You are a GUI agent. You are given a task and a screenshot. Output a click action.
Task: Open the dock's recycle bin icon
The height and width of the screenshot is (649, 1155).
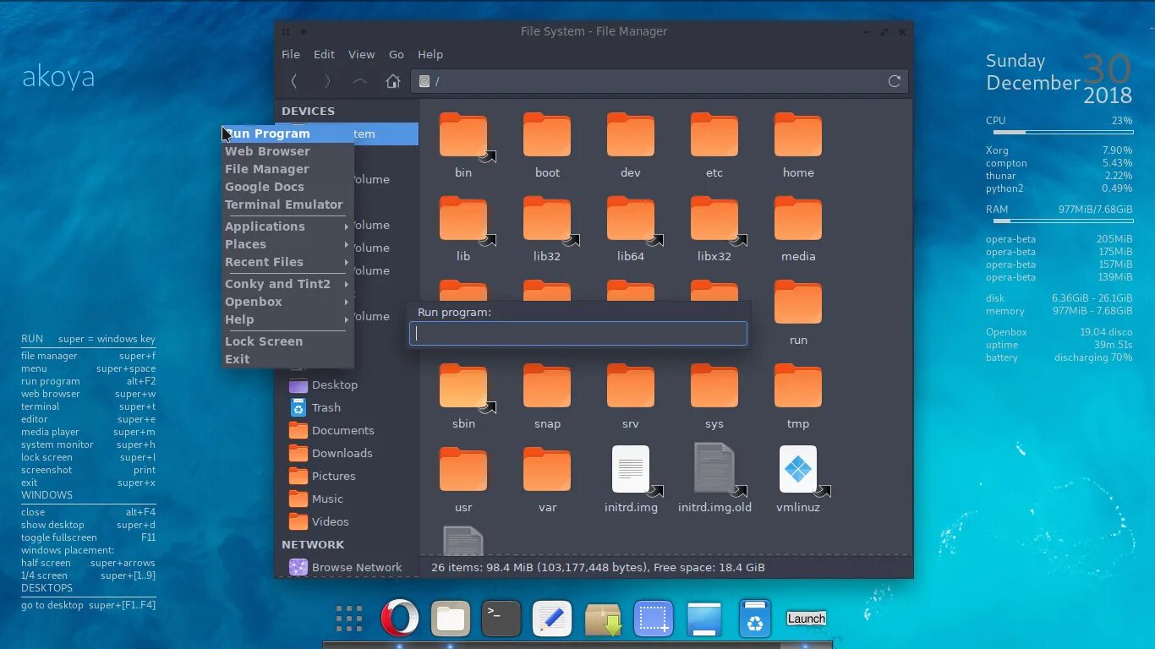click(x=755, y=619)
